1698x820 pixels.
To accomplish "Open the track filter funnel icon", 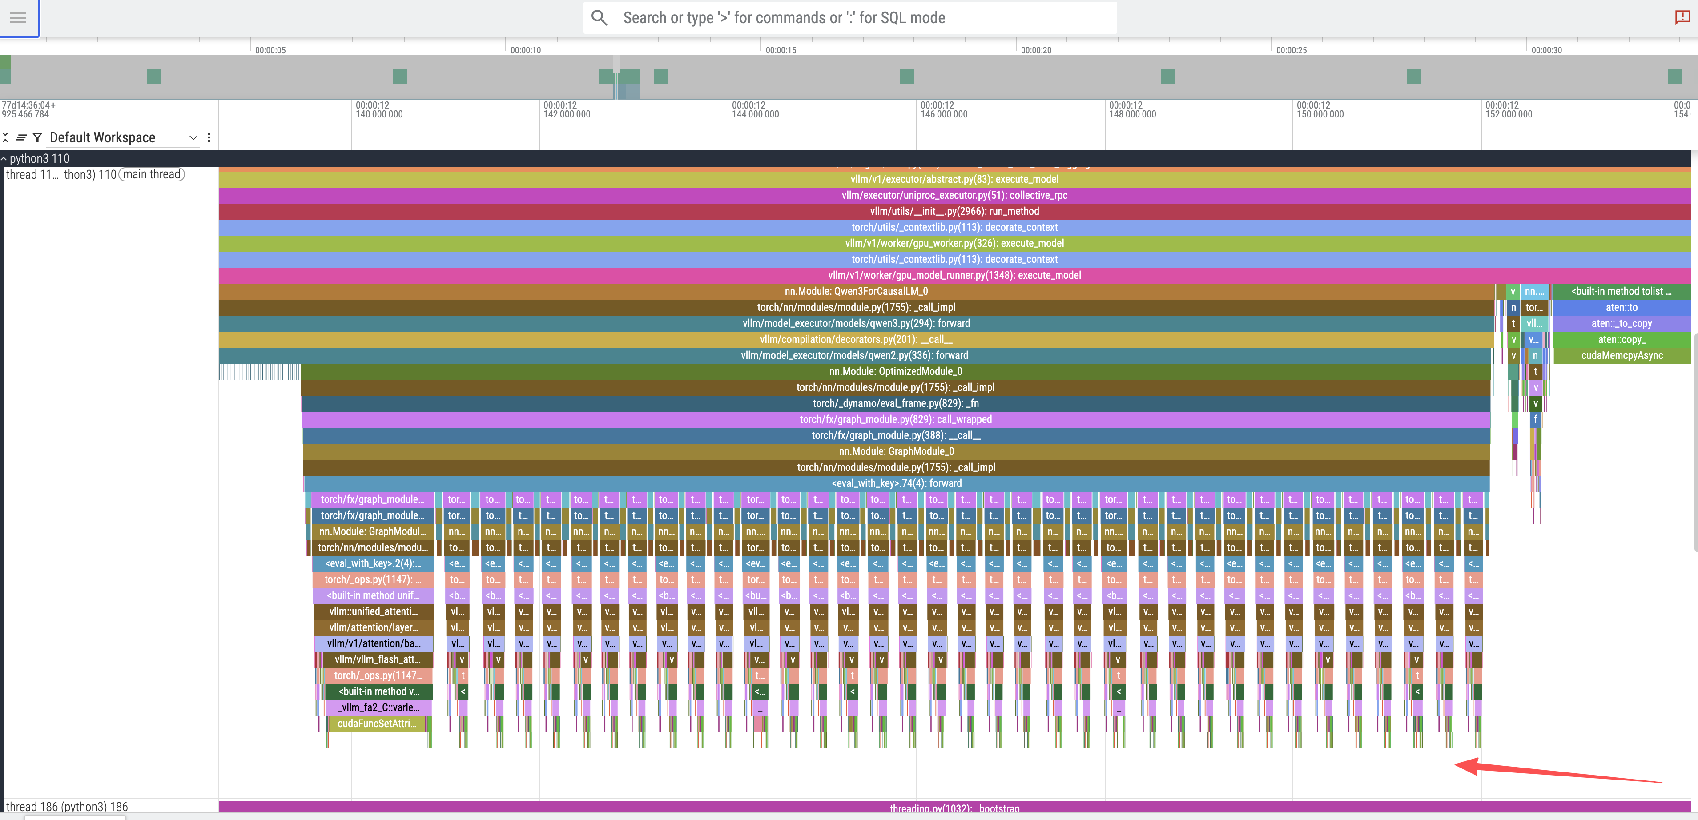I will 37,137.
